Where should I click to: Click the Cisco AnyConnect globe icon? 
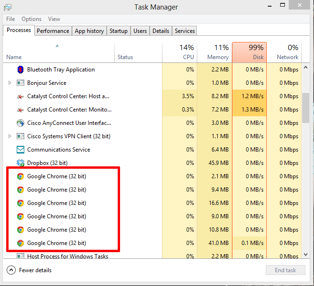click(20, 123)
